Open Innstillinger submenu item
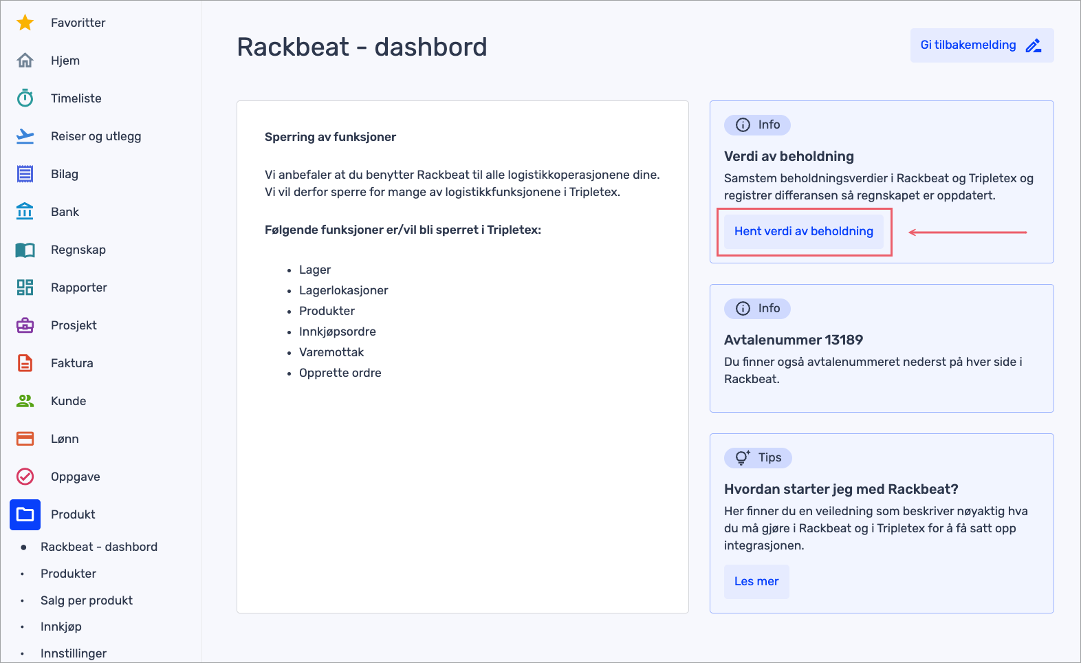The width and height of the screenshot is (1081, 663). click(x=74, y=653)
